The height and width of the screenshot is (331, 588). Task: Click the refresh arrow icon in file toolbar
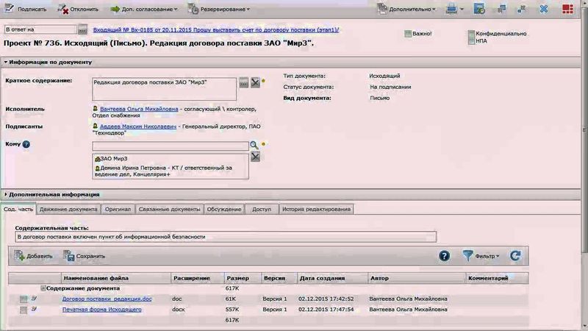516,256
